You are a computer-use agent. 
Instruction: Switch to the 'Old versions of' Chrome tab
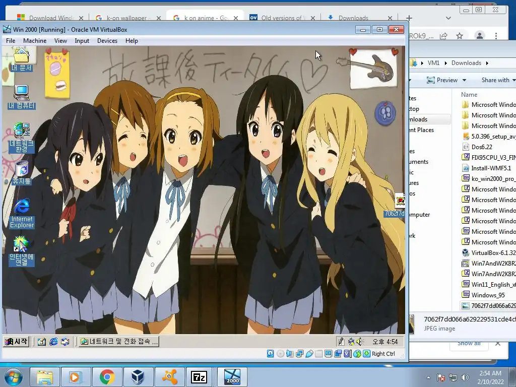281,18
